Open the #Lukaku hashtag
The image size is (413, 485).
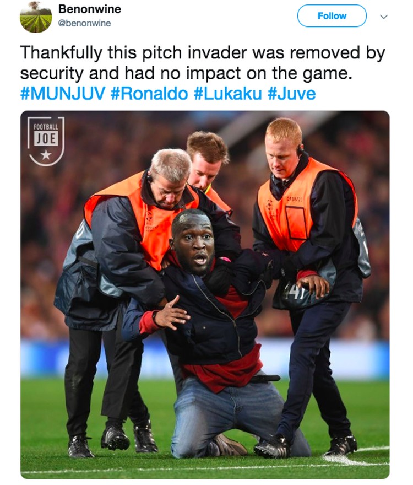coord(228,93)
